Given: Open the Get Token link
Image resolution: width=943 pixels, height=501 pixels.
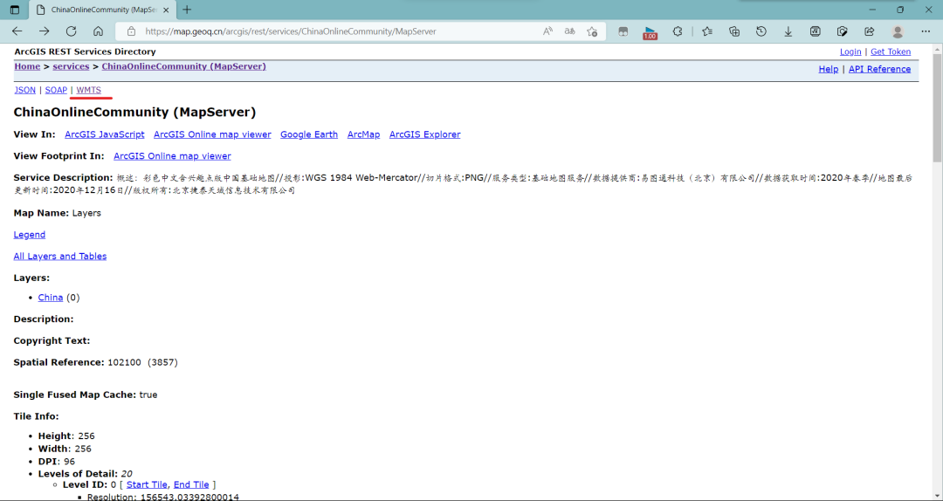Looking at the screenshot, I should 891,51.
